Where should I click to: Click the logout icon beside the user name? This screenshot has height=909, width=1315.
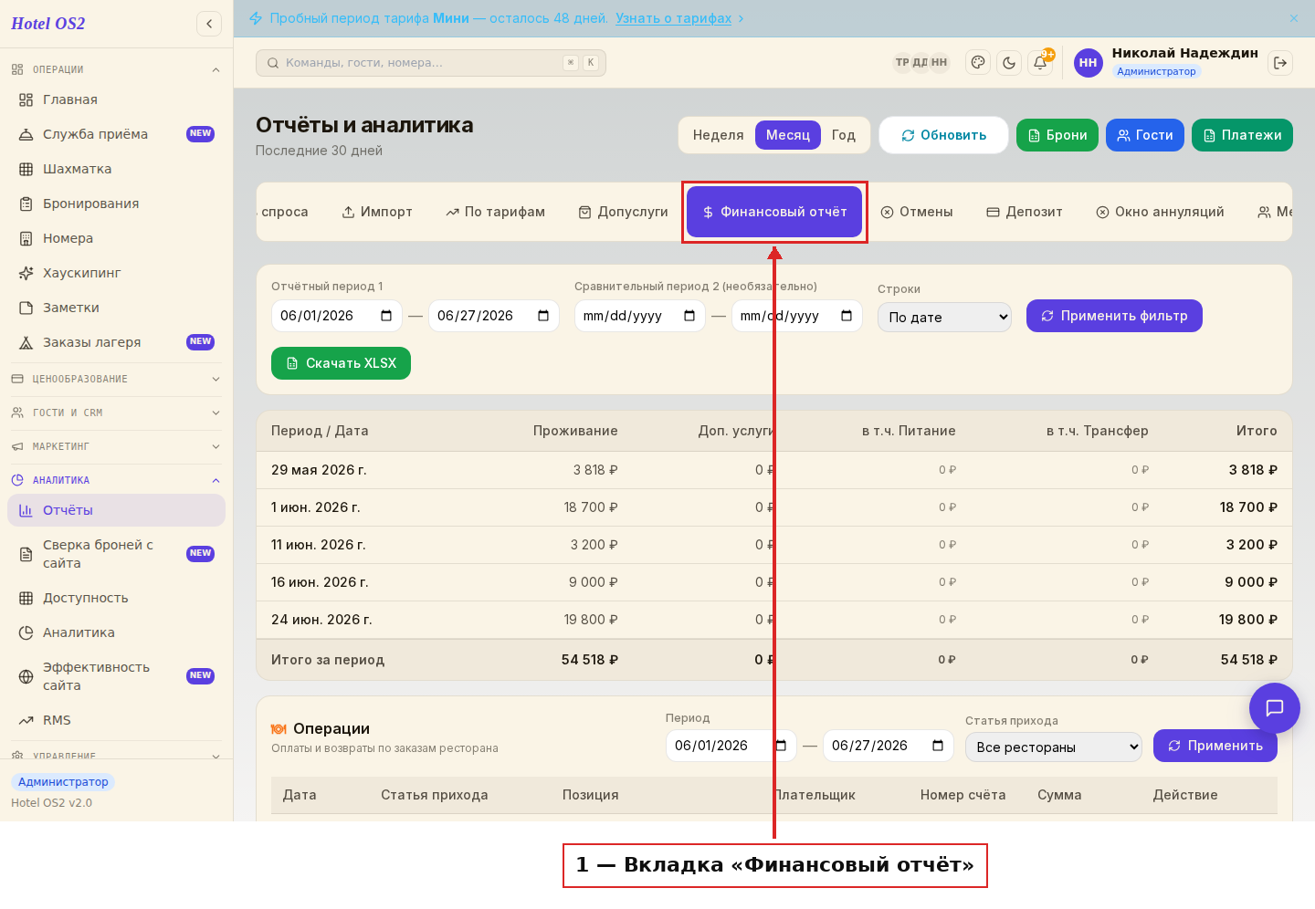click(1280, 63)
